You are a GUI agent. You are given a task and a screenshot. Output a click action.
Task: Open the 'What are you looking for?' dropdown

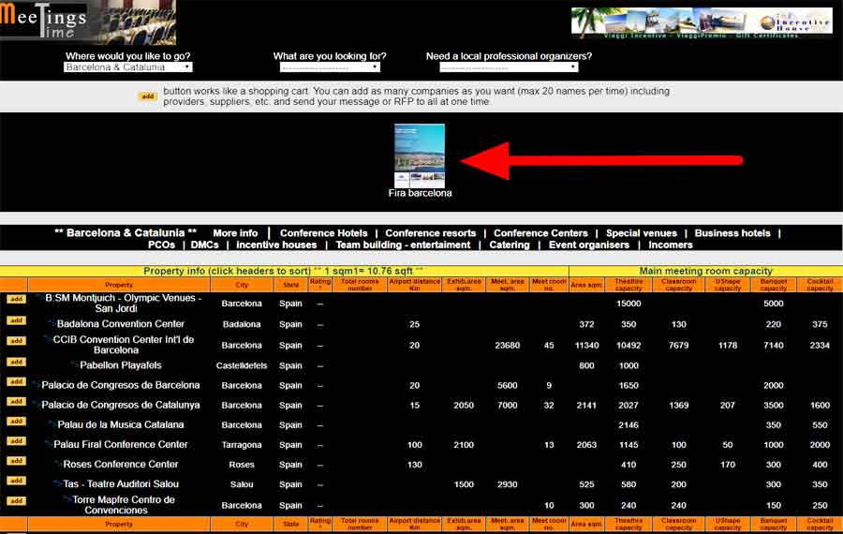pyautogui.click(x=330, y=67)
